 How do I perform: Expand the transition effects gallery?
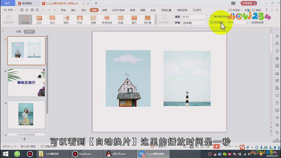coord(156,23)
